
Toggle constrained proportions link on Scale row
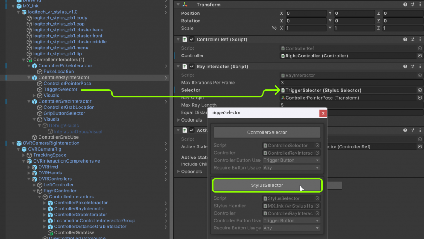[274, 28]
